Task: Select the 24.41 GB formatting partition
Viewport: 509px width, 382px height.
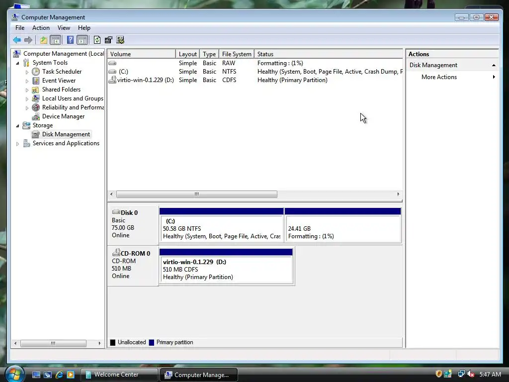Action: (343, 225)
